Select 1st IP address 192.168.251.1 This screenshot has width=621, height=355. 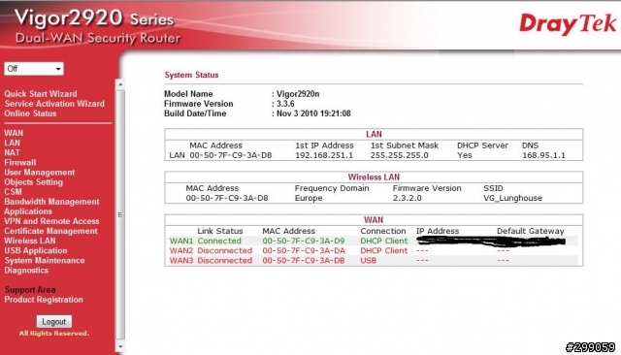[324, 155]
